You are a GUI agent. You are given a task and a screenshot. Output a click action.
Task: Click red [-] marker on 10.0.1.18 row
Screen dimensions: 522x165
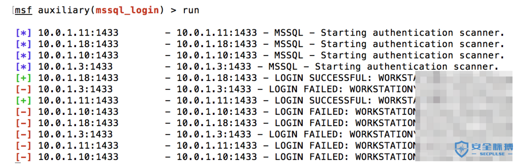[x=24, y=123]
